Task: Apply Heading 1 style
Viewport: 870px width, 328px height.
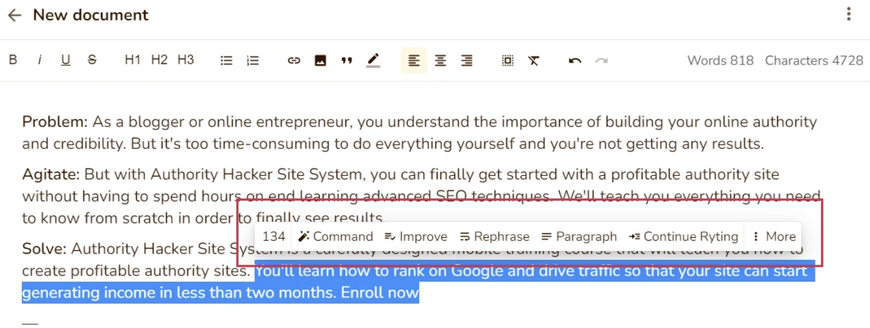Action: [133, 60]
